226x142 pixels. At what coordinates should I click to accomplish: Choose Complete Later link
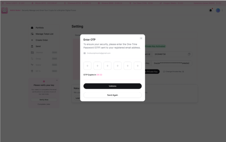pos(44,104)
